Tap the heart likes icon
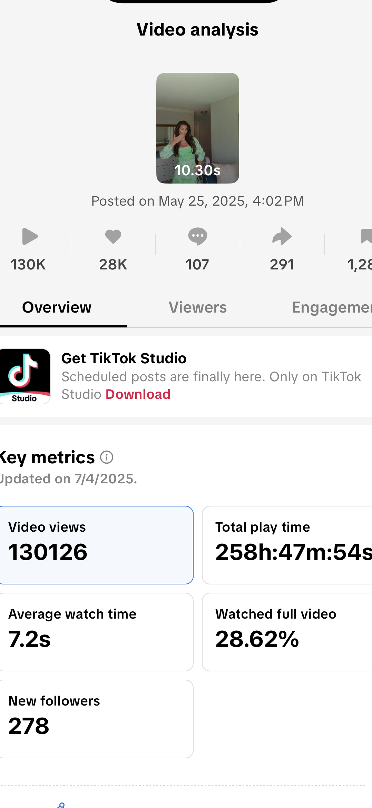 [x=113, y=237]
